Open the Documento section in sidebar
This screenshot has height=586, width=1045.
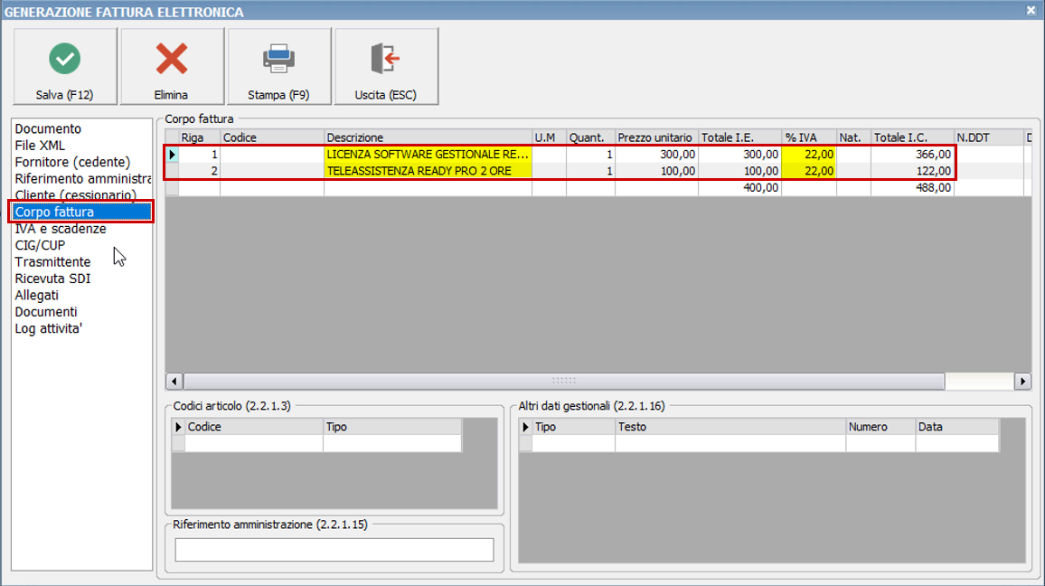[x=48, y=128]
